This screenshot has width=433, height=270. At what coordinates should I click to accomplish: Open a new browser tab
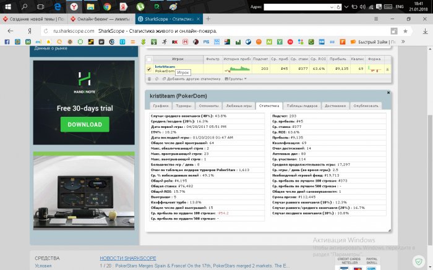point(208,19)
